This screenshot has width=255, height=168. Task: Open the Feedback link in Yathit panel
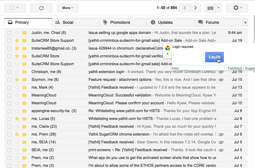[x=235, y=68]
